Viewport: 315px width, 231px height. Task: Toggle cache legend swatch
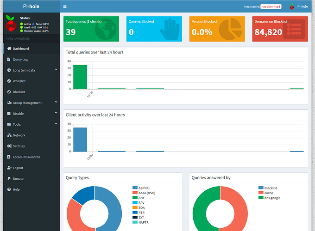[x=261, y=193]
